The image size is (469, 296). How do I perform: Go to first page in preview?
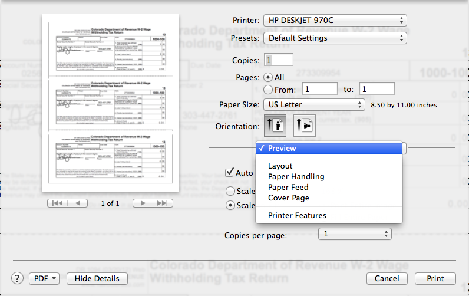tap(58, 203)
